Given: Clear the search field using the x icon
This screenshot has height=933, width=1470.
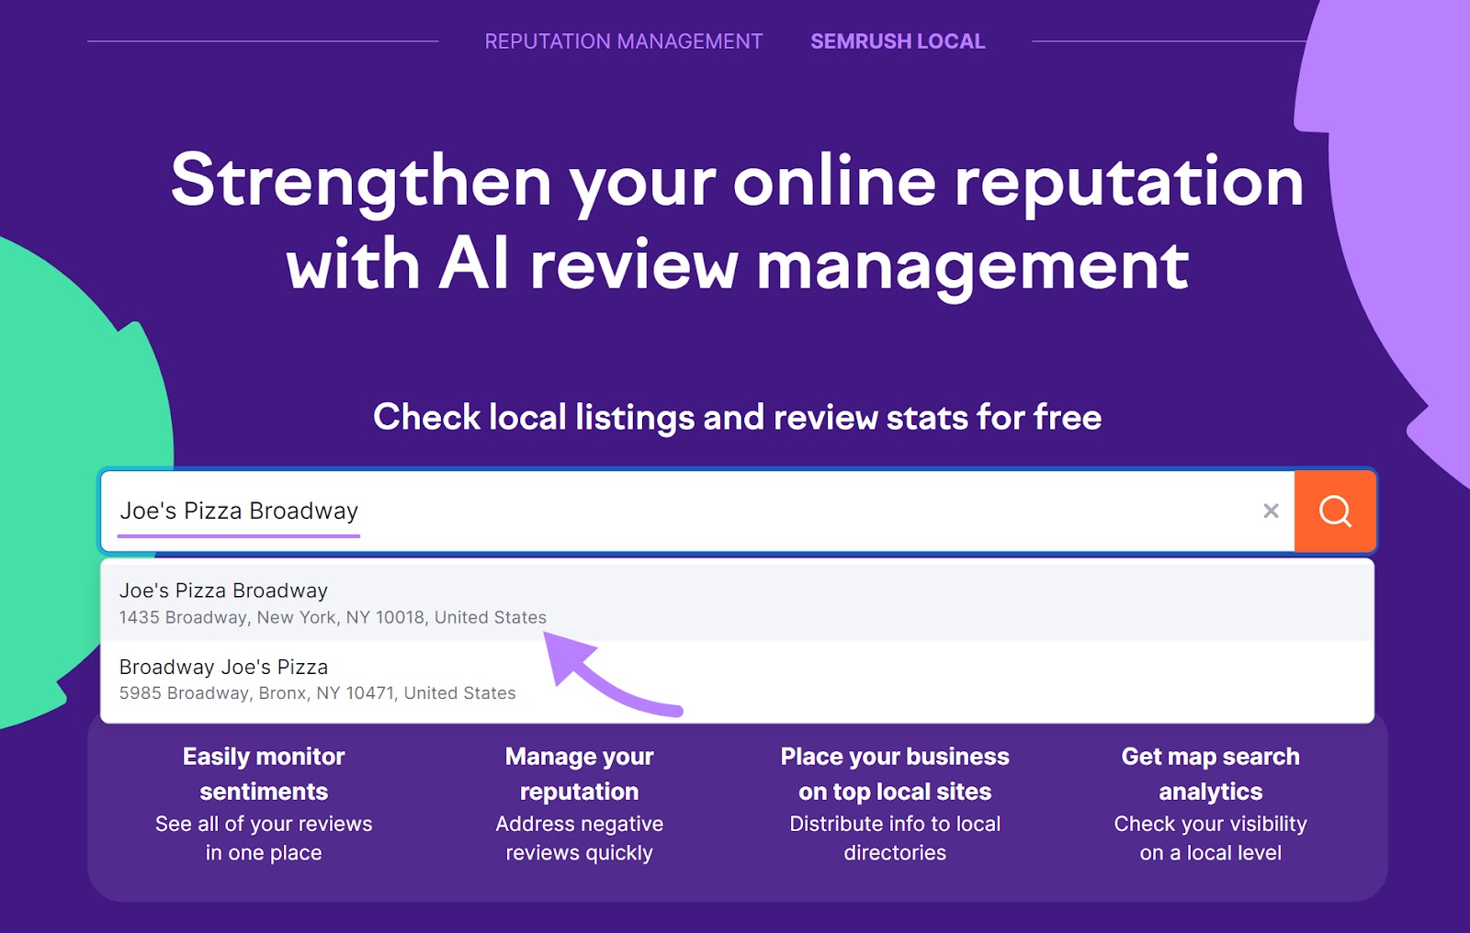Looking at the screenshot, I should [1272, 511].
